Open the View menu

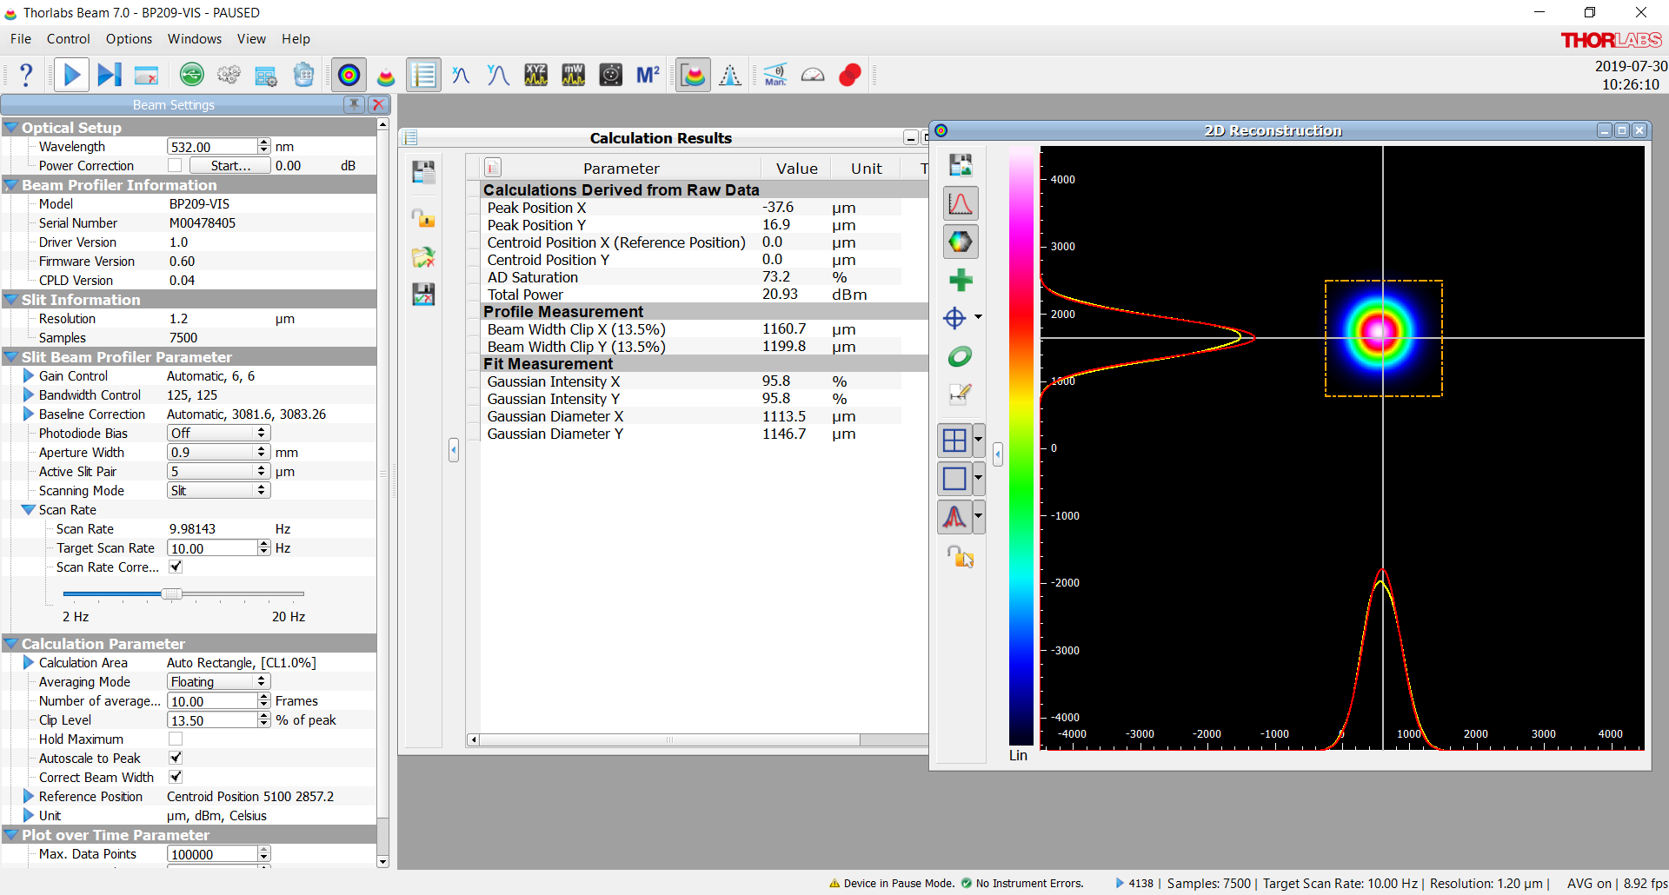pos(251,39)
